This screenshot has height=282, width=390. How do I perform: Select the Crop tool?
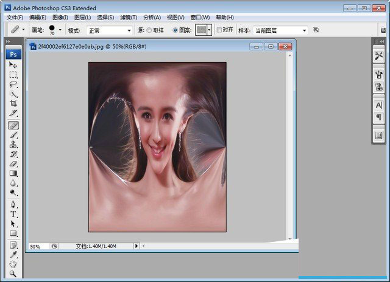[x=13, y=104]
